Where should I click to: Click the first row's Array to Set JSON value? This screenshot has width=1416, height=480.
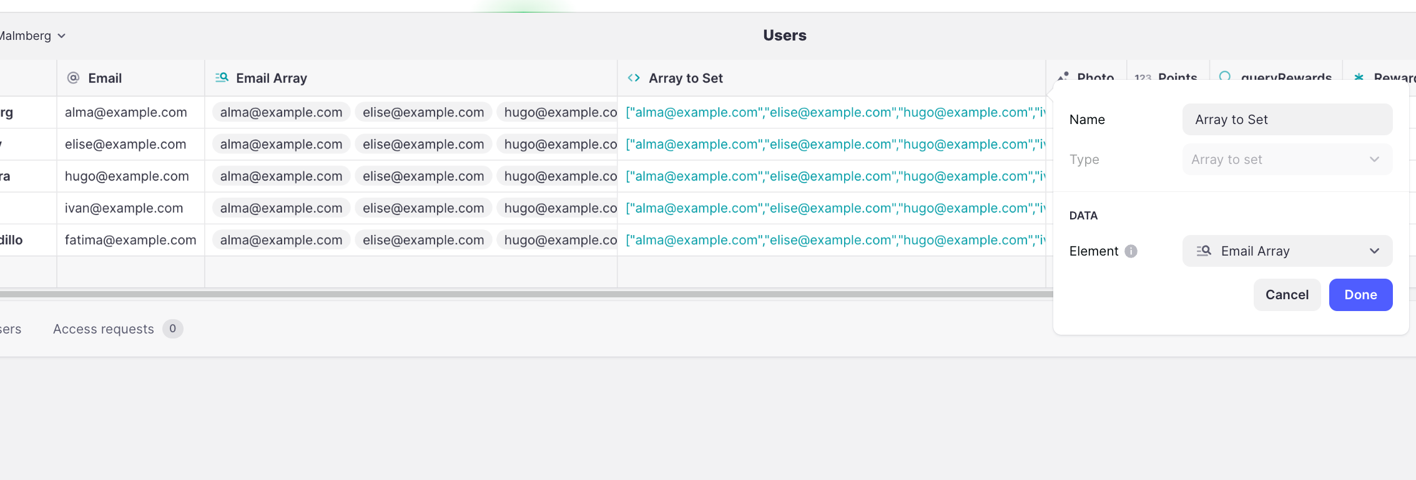click(834, 113)
